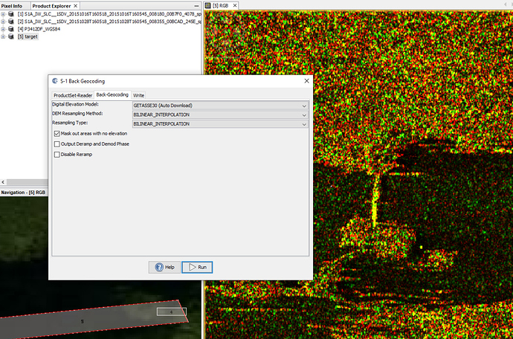
Task: Open the Write tab
Action: 138,95
